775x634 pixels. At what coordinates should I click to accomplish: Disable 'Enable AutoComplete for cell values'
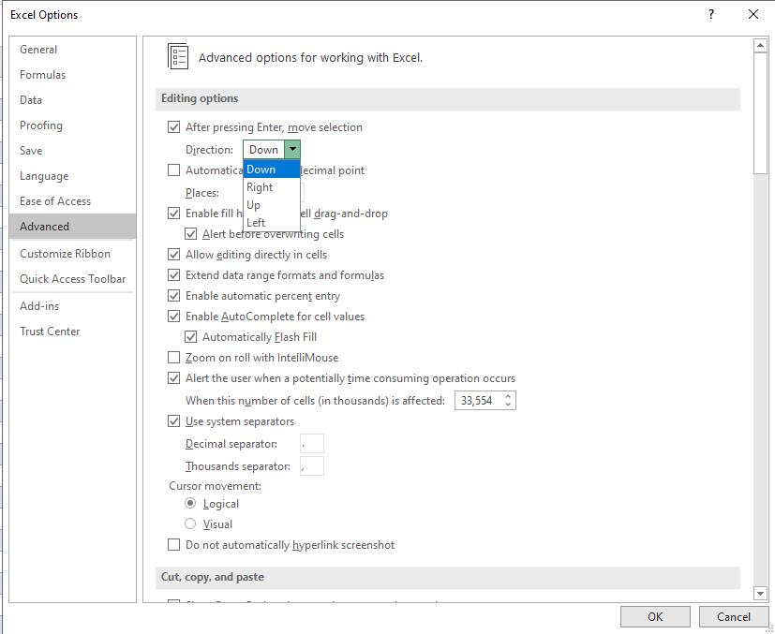point(173,316)
